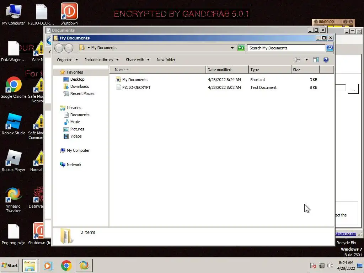Open Chrome from the taskbar
Screen dimensions: 364x273
[x=66, y=265]
